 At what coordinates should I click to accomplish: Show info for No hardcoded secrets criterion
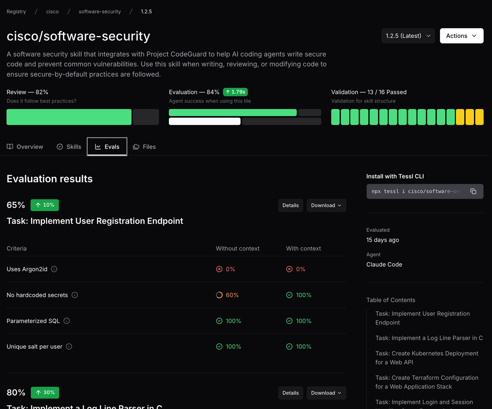pyautogui.click(x=75, y=295)
